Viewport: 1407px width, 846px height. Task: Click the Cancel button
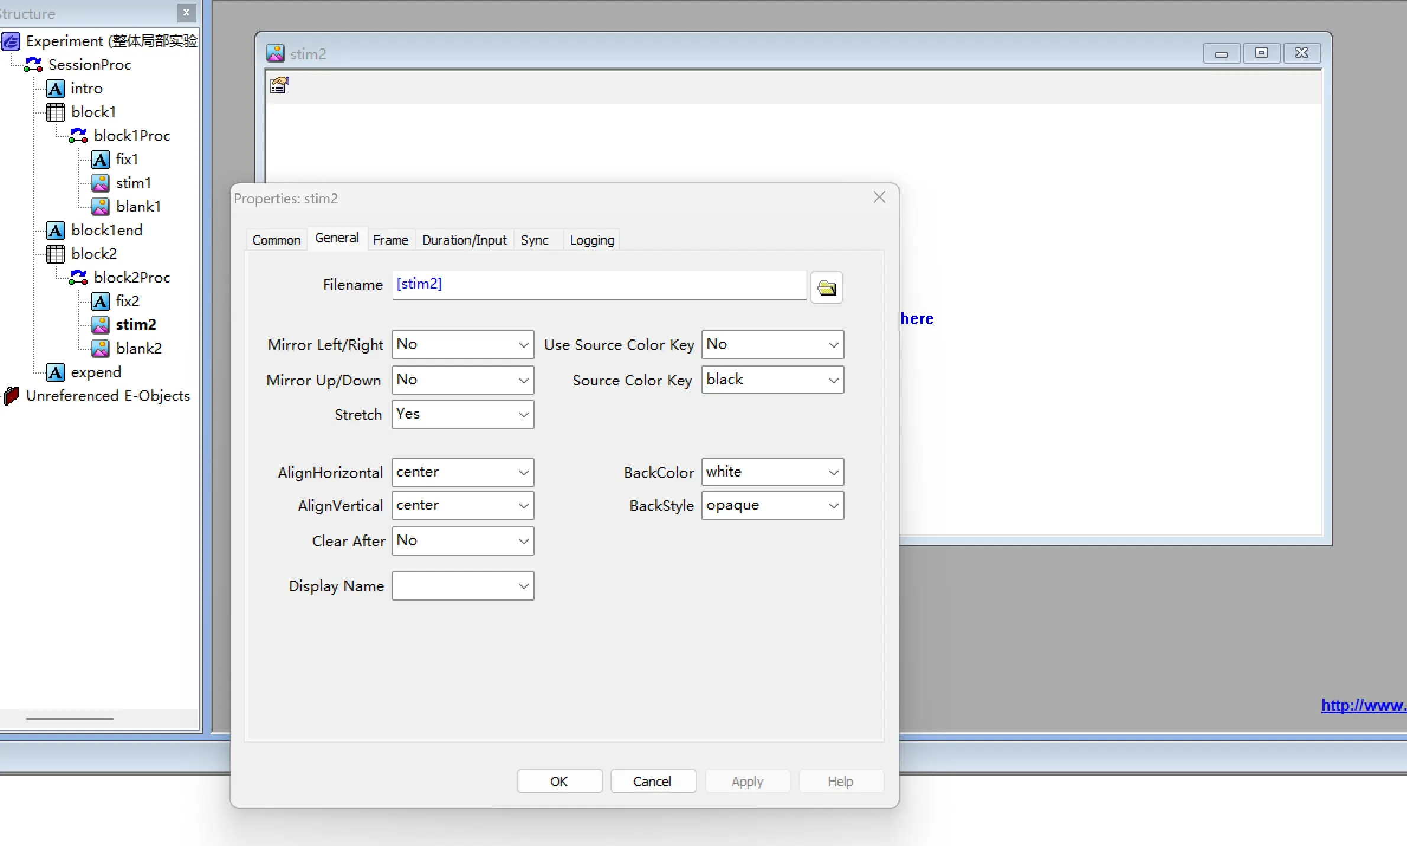tap(653, 781)
